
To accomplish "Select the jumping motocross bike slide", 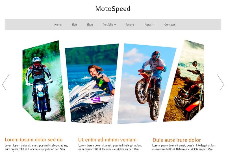I will pyautogui.click(x=146, y=84).
